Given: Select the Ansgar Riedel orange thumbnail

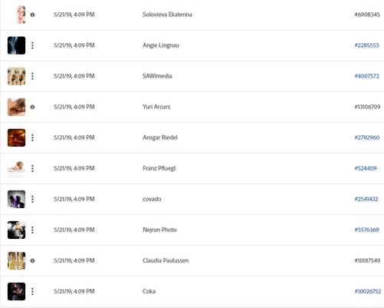Looking at the screenshot, I should (16, 137).
